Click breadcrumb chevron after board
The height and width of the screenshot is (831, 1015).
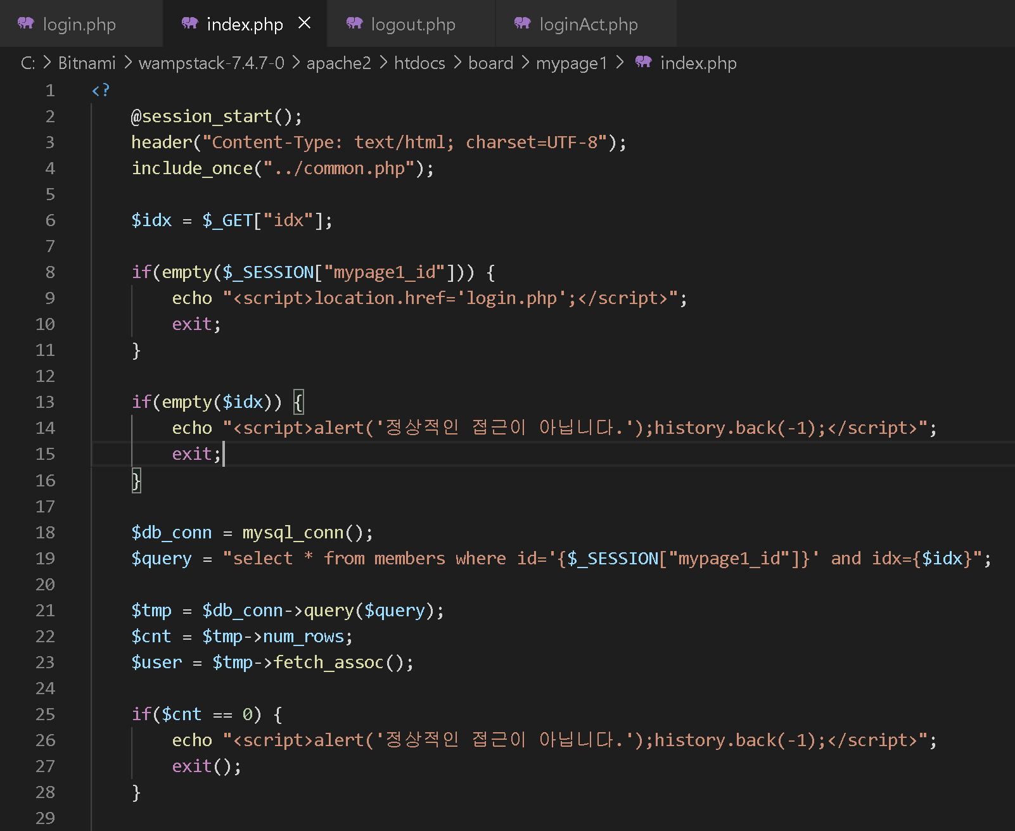click(525, 63)
